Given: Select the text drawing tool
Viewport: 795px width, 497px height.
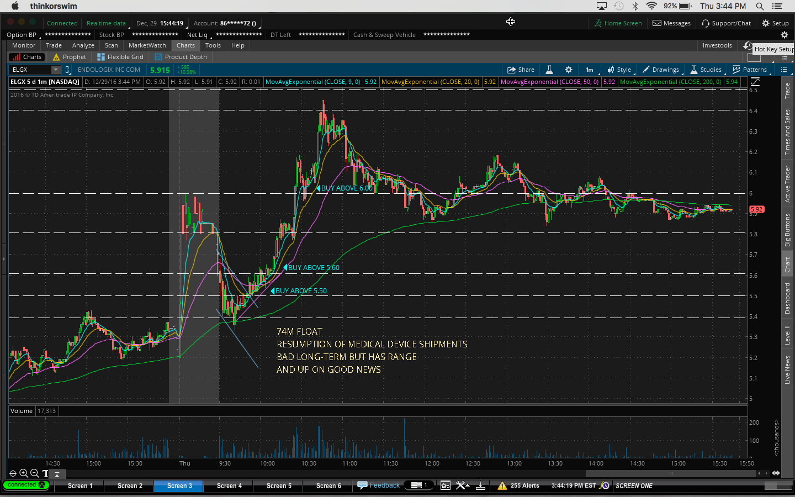Looking at the screenshot, I should (45, 473).
